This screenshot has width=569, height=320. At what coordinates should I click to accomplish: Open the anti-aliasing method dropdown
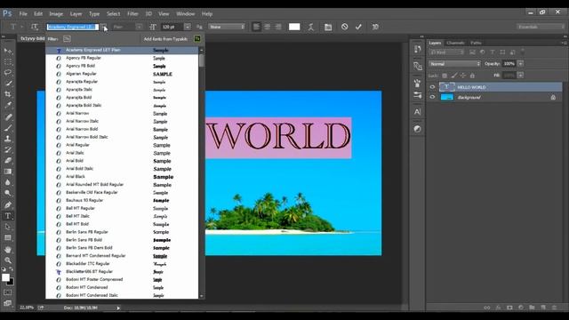pos(227,27)
